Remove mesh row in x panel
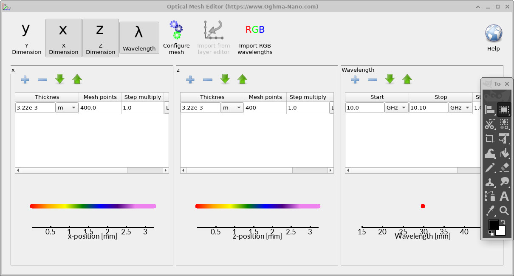This screenshot has height=276, width=514. 42,79
